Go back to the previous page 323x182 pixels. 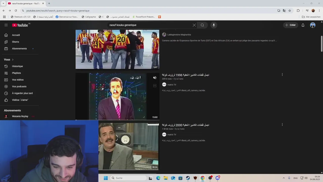click(4, 11)
